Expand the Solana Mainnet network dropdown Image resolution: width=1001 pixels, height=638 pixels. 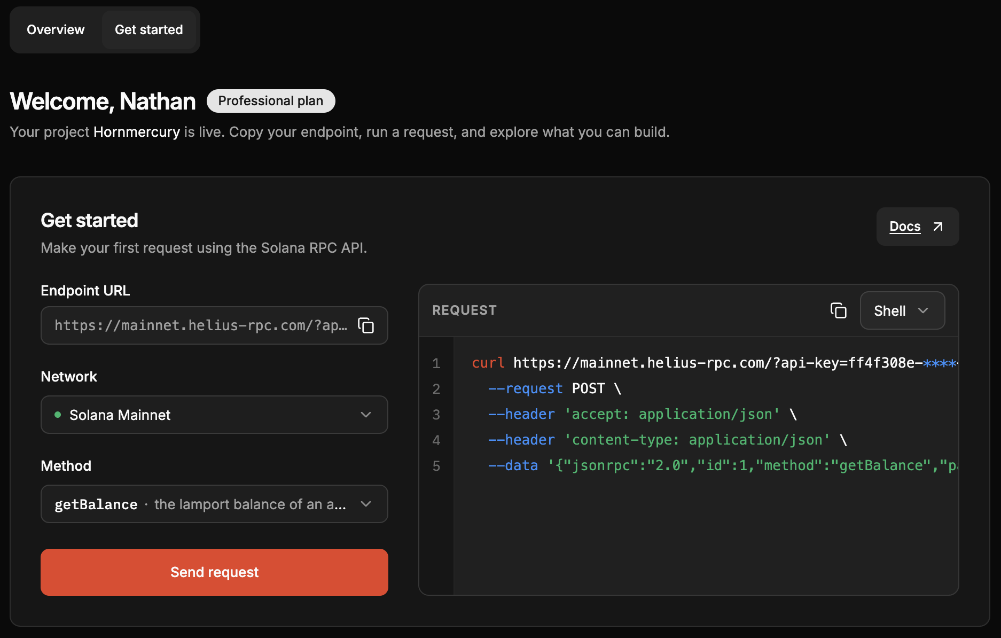click(214, 415)
